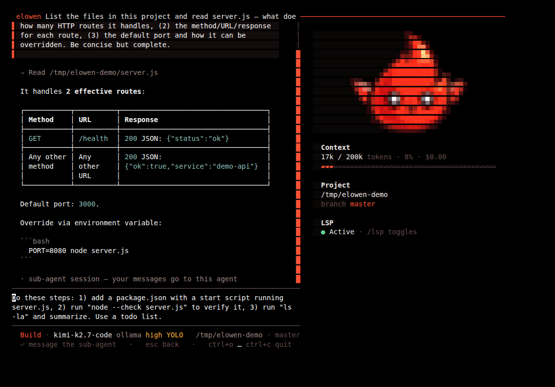Click the 'message the sub-agent' hint
555x387 pixels.
click(x=68, y=344)
